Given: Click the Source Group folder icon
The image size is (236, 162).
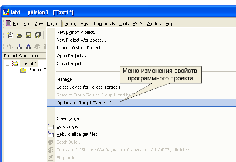Looking at the screenshot, I should pos(23,70).
